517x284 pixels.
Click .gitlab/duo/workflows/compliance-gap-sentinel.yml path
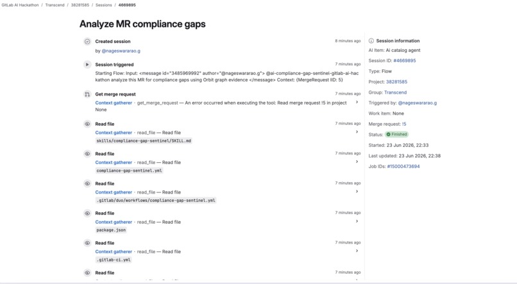pos(156,200)
